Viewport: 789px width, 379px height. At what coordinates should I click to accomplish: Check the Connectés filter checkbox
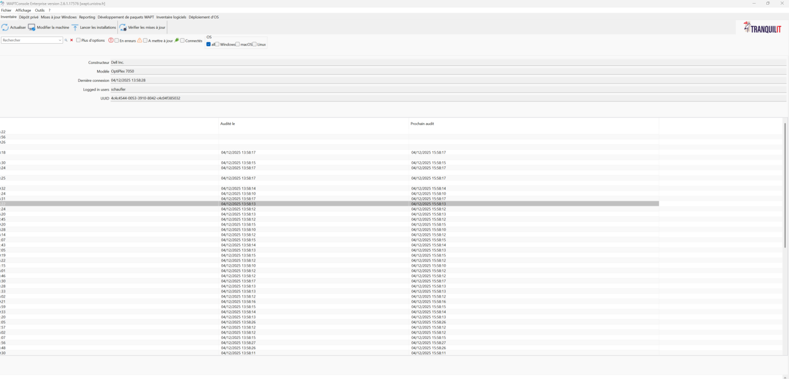[182, 41]
